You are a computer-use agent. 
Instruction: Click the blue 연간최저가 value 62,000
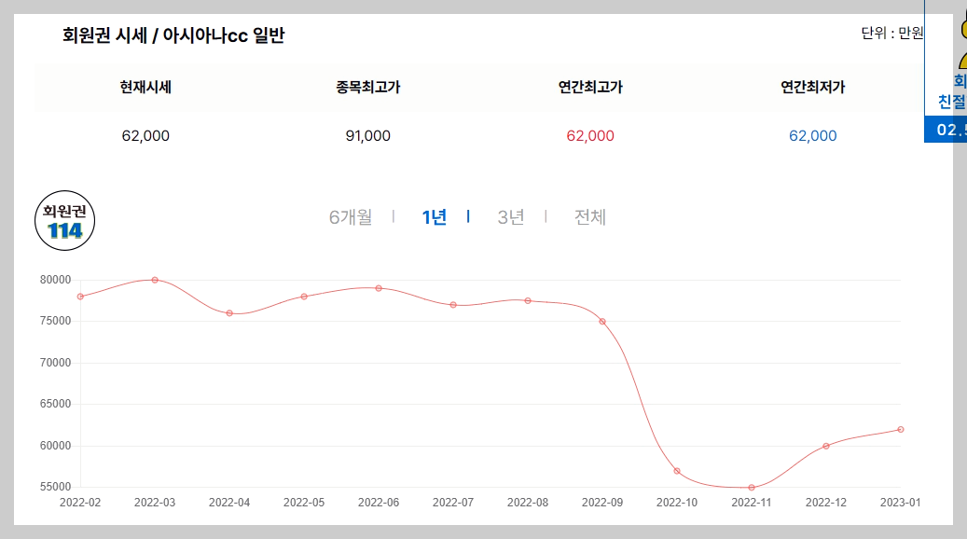813,135
